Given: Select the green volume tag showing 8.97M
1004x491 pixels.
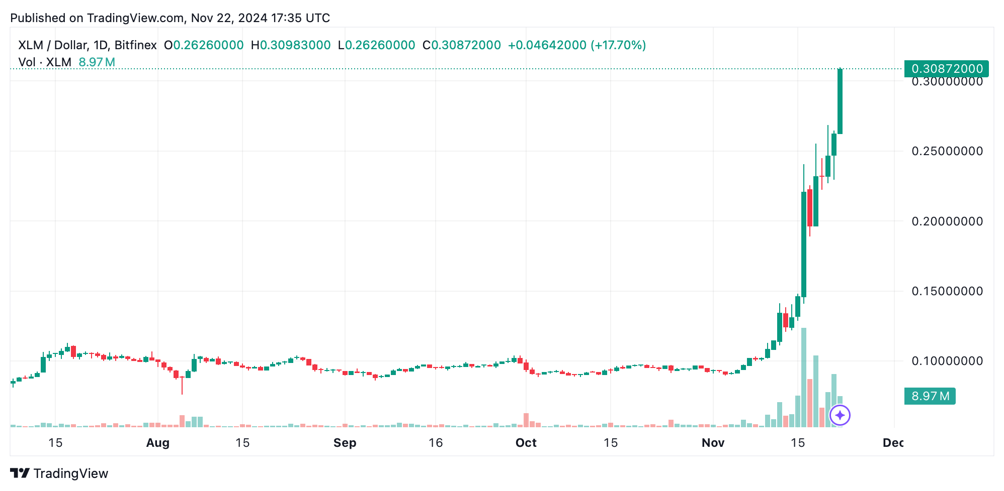Looking at the screenshot, I should coord(931,397).
